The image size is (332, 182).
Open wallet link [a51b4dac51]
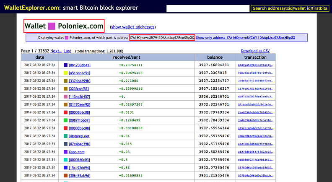[x=79, y=73]
